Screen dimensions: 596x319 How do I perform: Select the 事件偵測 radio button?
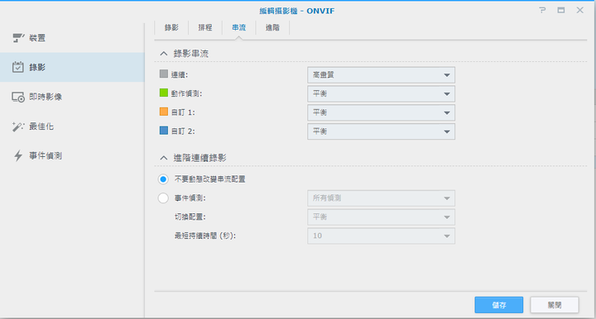coord(163,198)
